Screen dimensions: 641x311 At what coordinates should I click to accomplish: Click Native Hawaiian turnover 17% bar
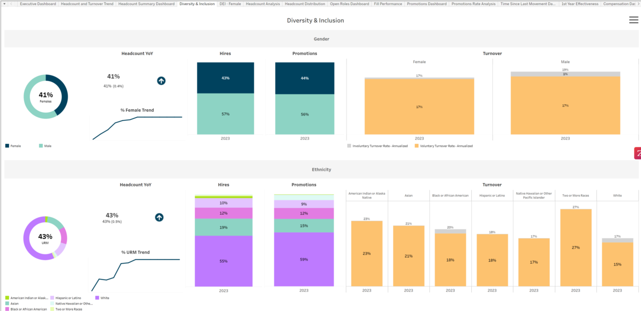tap(534, 262)
